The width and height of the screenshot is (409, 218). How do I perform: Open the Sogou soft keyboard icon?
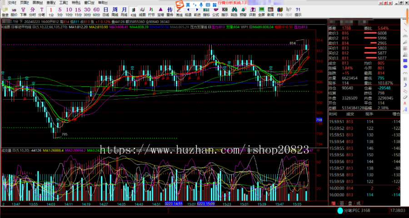208,5
